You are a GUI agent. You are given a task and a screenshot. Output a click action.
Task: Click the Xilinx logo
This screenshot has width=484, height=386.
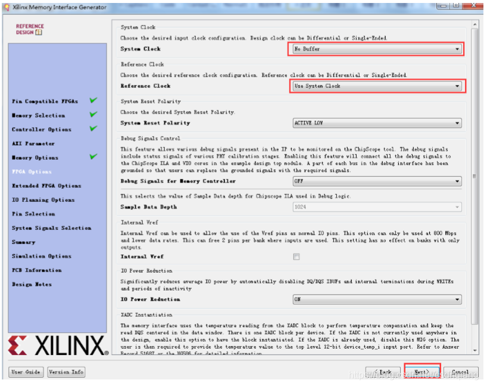(x=58, y=346)
